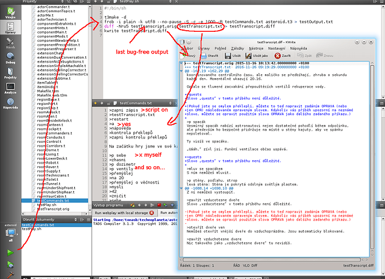This screenshot has width=385, height=279.
Task: Open the Otevřít dokumenty panel selector
Action: [x=50, y=219]
